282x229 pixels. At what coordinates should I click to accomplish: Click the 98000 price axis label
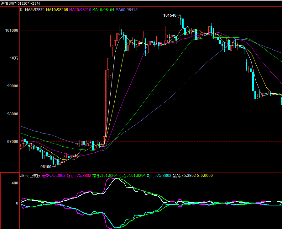(13, 114)
